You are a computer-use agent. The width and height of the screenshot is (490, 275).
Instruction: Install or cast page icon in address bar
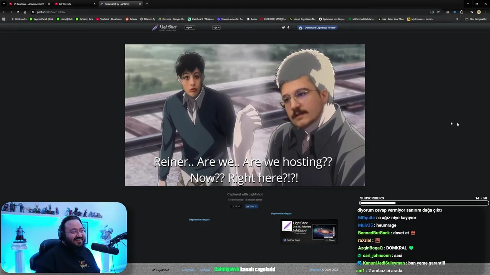pos(432,12)
